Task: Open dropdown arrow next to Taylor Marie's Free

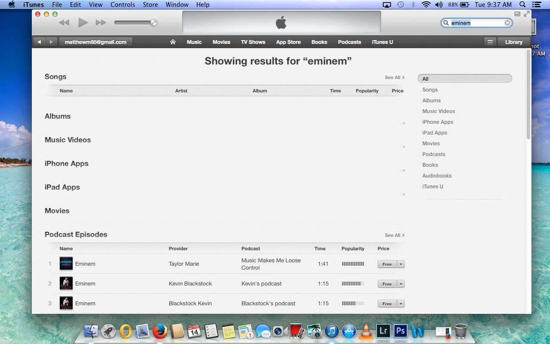Action: click(x=401, y=264)
